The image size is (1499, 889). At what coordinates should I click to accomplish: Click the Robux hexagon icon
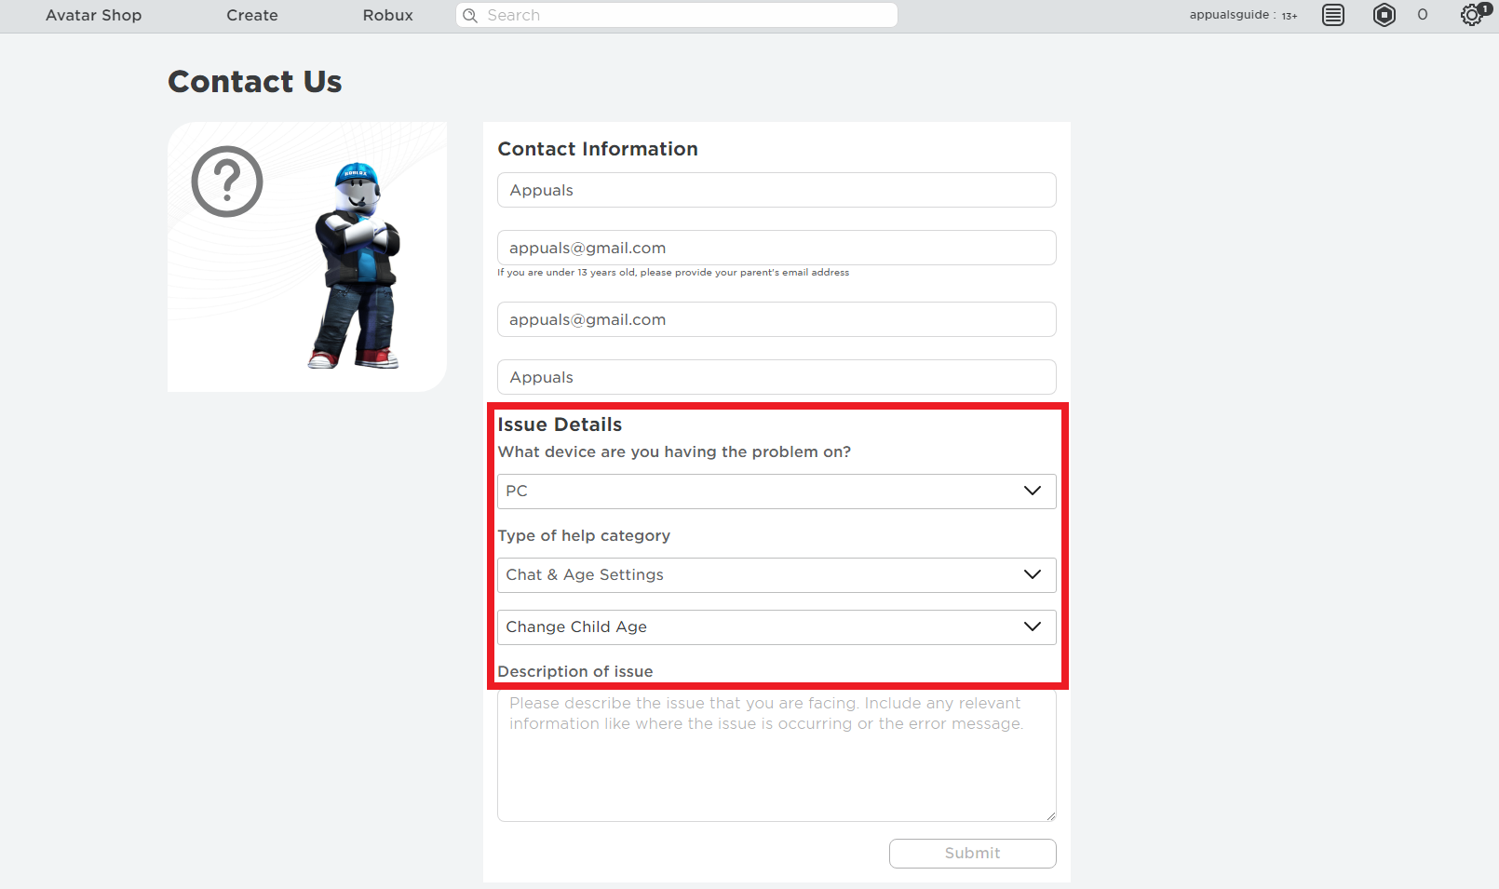(x=1384, y=15)
